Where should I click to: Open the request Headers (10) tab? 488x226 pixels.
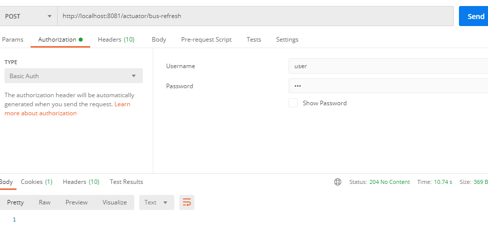[116, 40]
